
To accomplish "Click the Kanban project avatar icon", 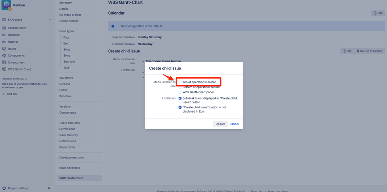I will click(6, 5).
